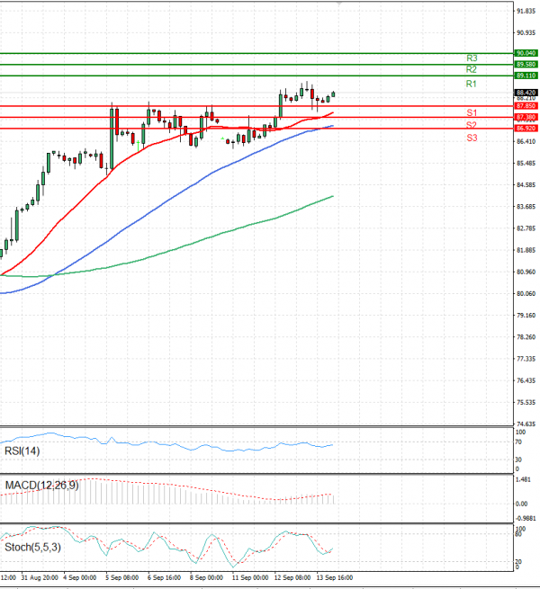Click the 90.935 price axis value
This screenshot has height=589, width=540.
click(526, 33)
